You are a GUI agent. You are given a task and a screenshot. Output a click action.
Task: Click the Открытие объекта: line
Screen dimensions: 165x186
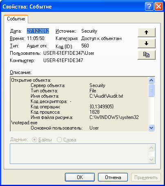31,80
